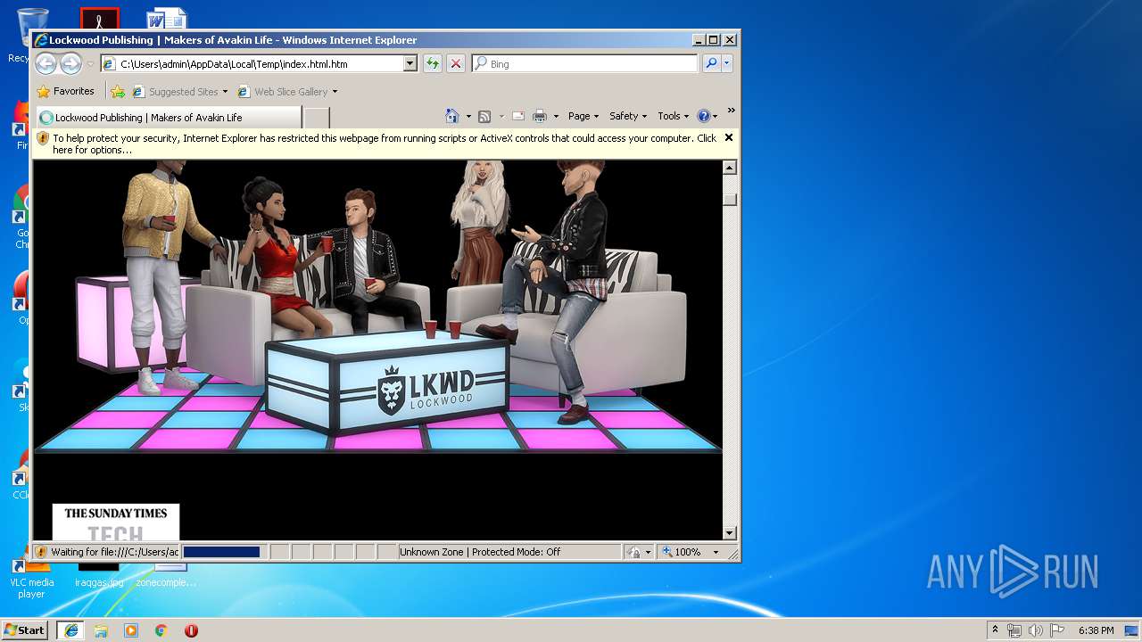
Task: Click the Show desktop button
Action: point(1133,630)
